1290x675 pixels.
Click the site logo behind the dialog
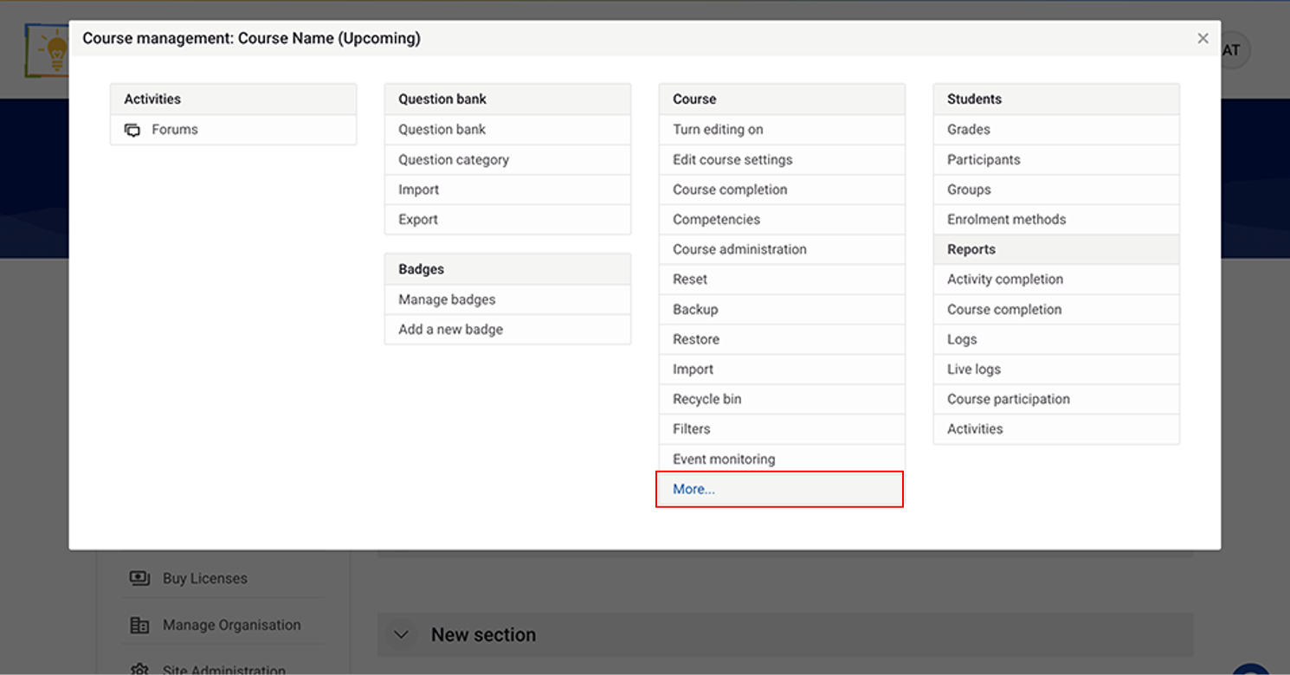tap(47, 49)
